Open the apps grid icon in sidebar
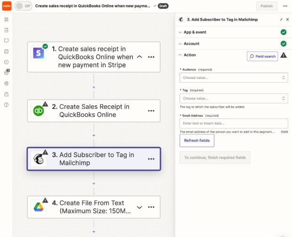Image resolution: width=292 pixels, height=237 pixels. point(6,19)
